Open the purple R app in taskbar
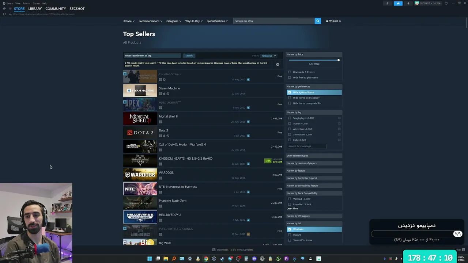 click(286, 259)
